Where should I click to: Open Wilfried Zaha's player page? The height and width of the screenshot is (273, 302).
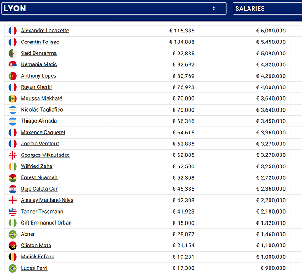tap(37, 166)
